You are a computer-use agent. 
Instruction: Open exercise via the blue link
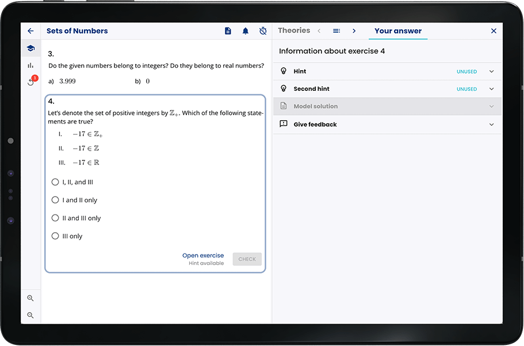pyautogui.click(x=203, y=255)
